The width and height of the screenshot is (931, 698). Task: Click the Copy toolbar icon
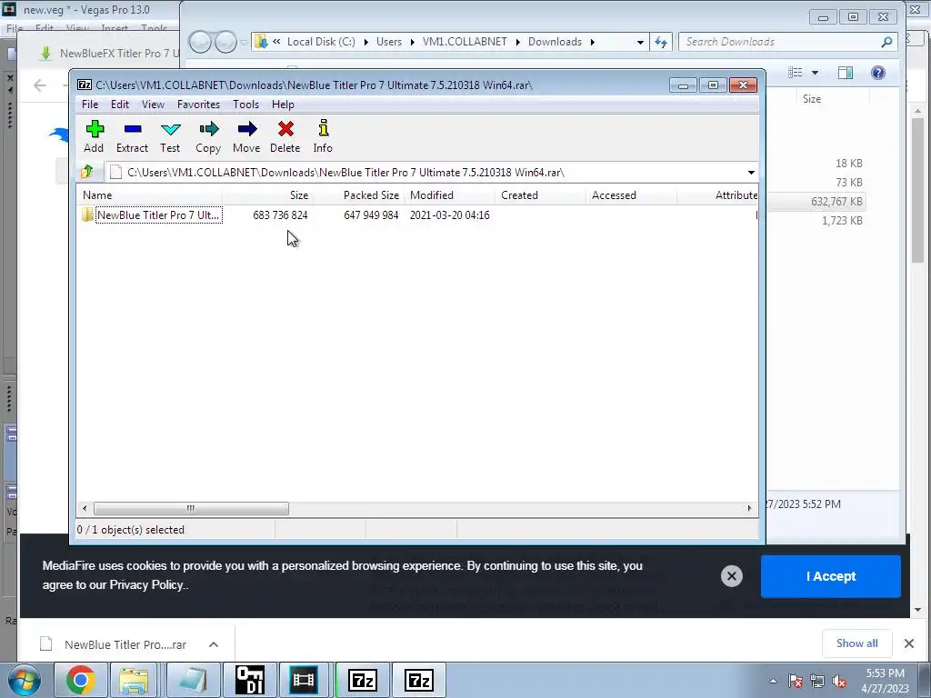click(208, 136)
